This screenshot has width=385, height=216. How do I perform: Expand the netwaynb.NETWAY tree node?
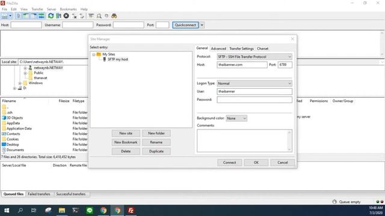[x=25, y=68]
